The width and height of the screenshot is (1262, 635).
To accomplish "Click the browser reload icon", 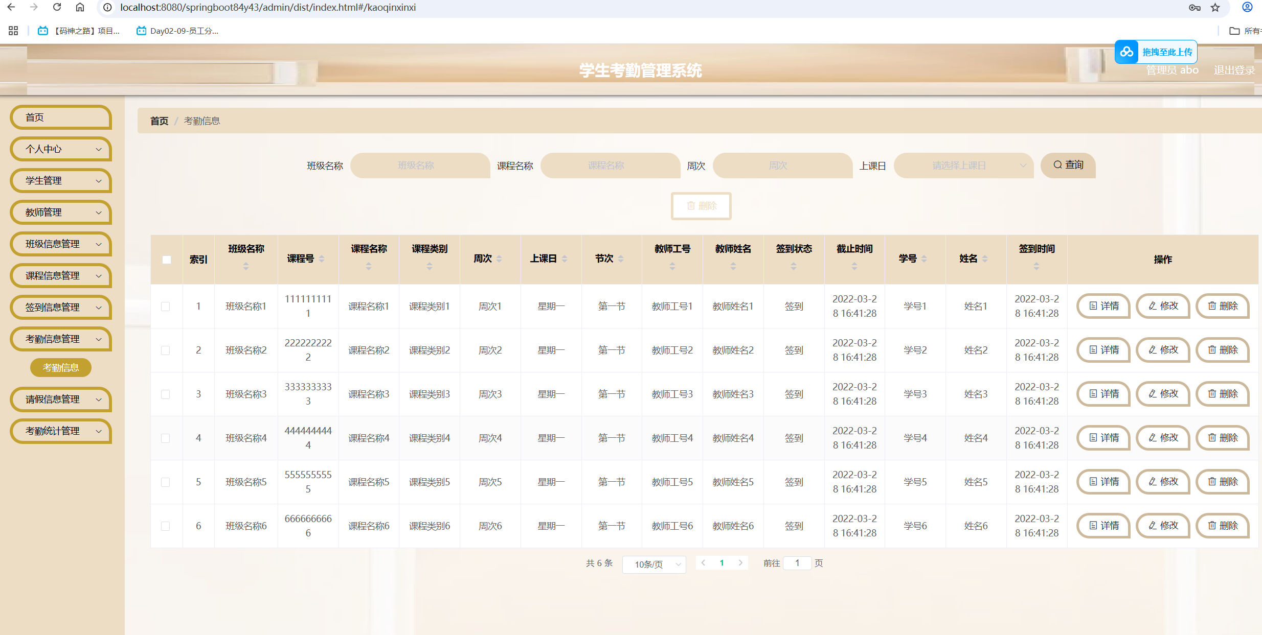I will tap(57, 7).
